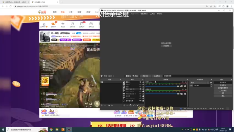Open Chrome tab search dropdown arrow

pyautogui.click(x=214, y=2)
